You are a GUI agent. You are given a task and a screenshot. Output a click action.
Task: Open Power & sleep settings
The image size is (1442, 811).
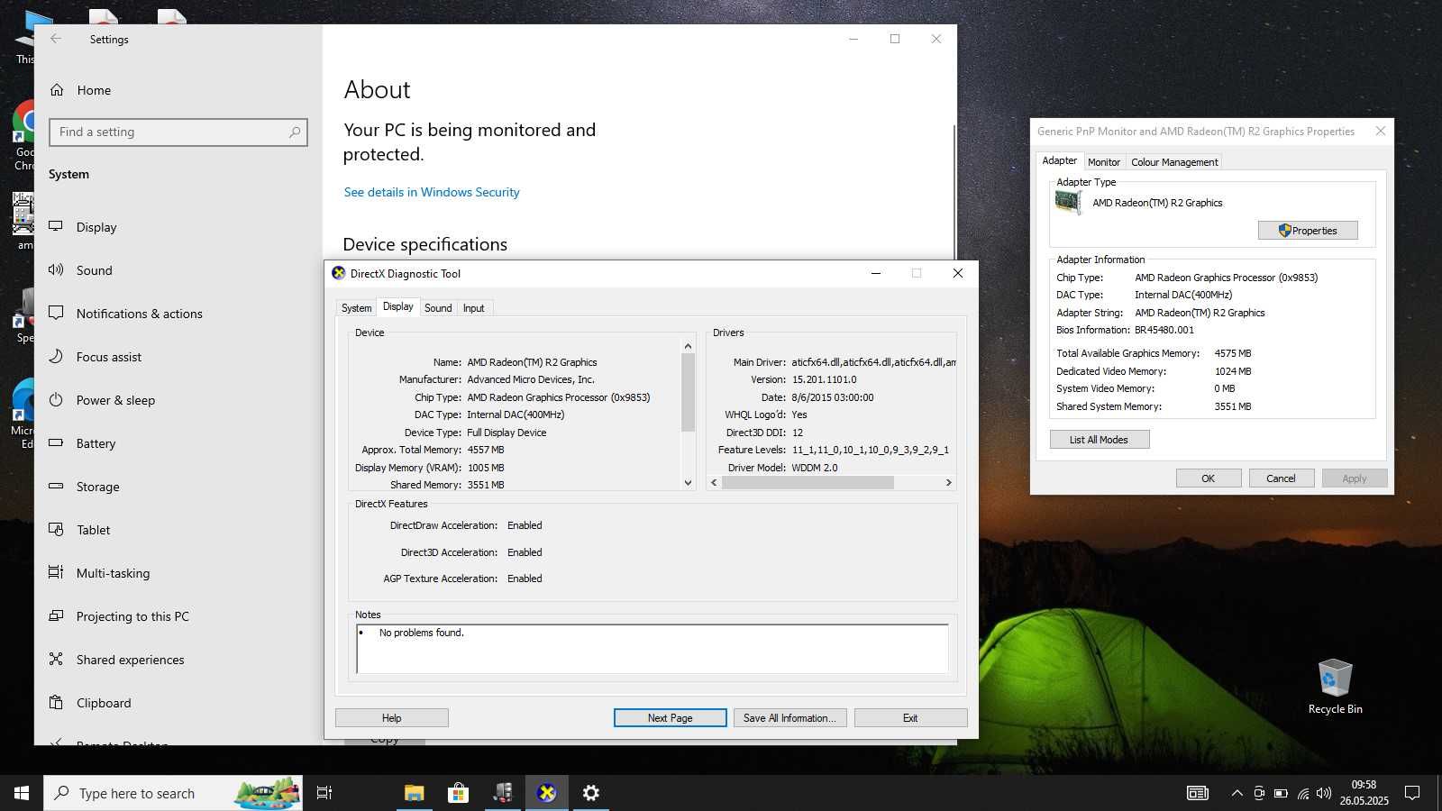coord(115,400)
